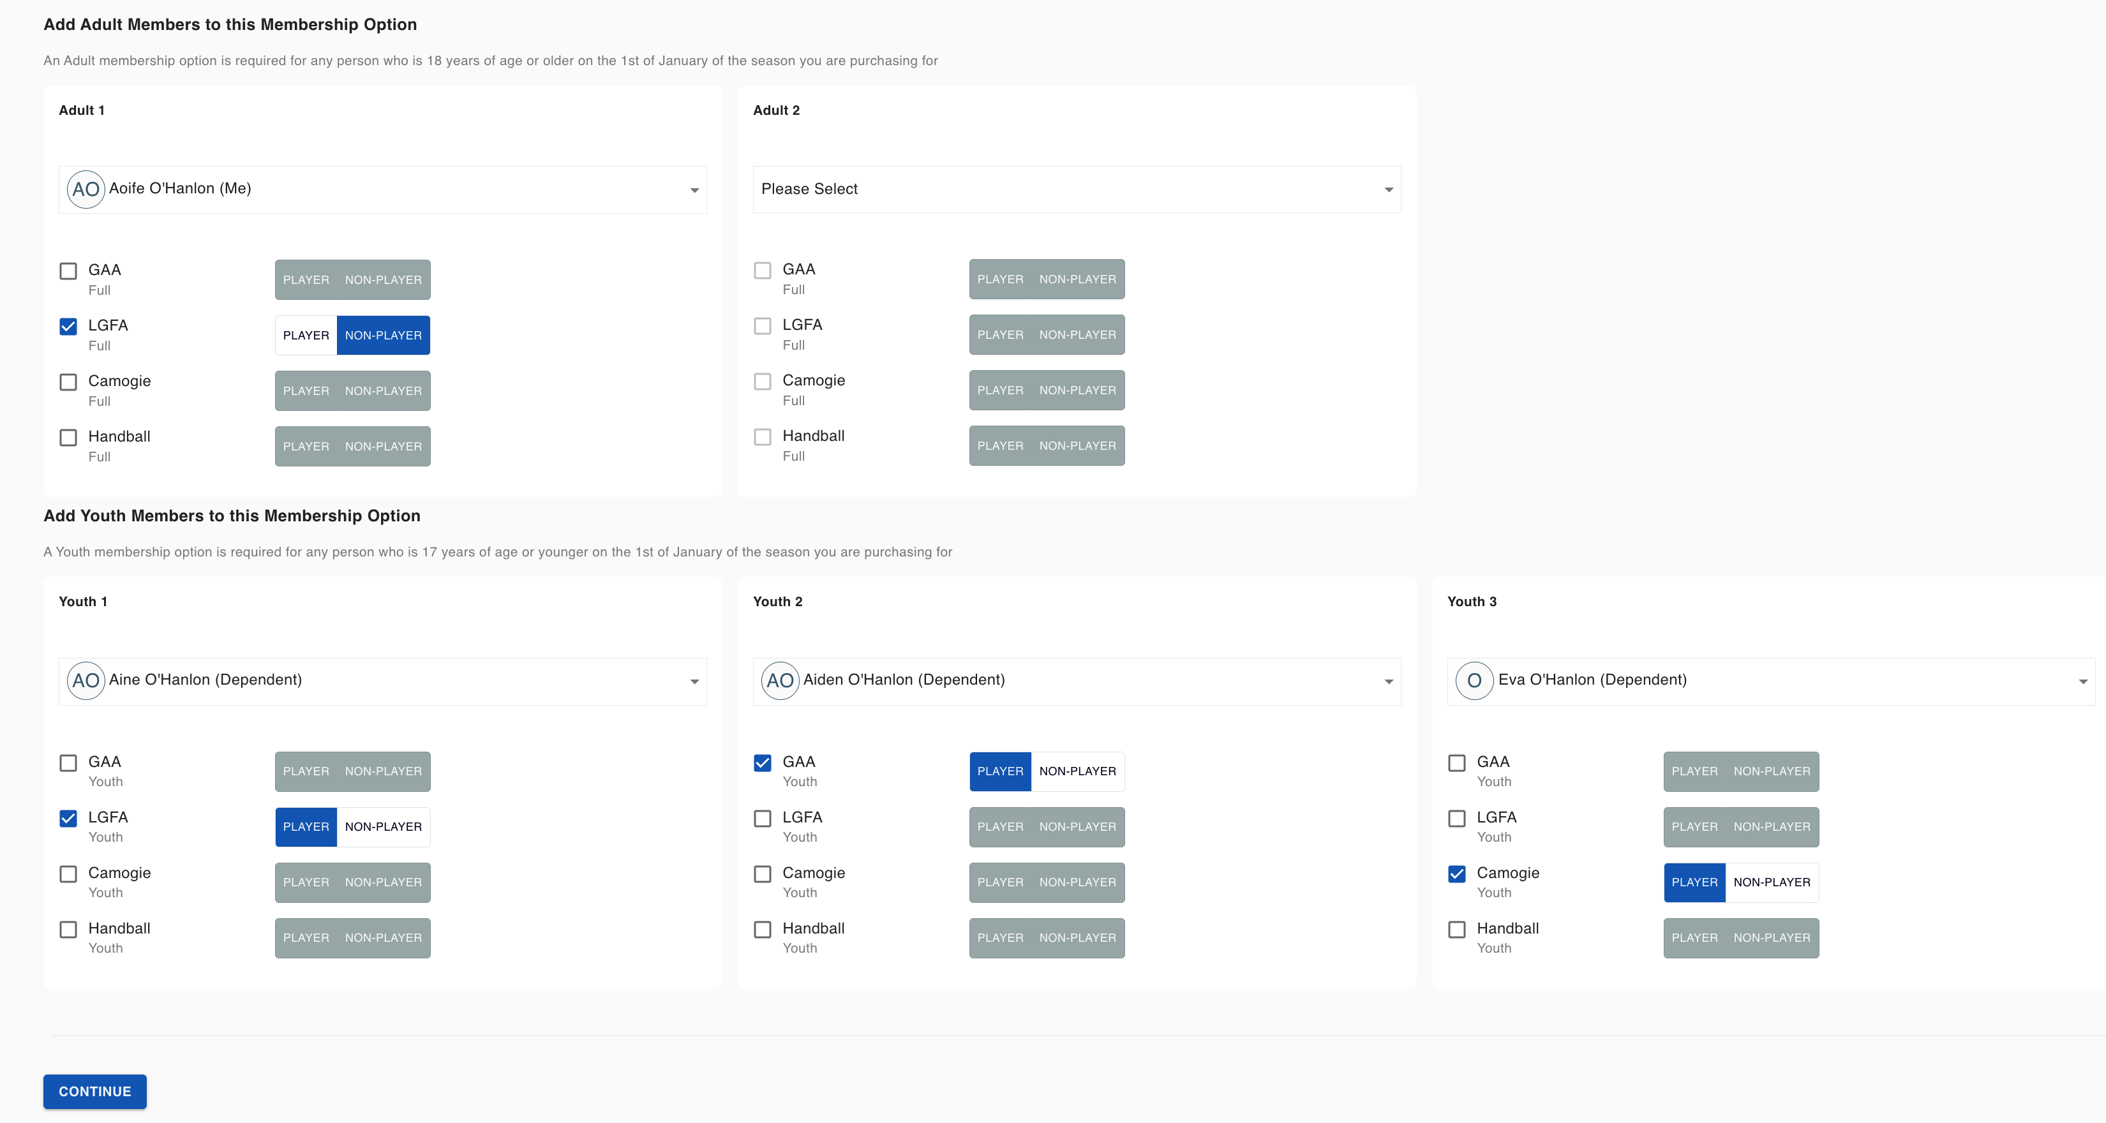This screenshot has width=2106, height=1123.
Task: Tick the Camogie Full checkbox for Adult 1
Action: [69, 382]
